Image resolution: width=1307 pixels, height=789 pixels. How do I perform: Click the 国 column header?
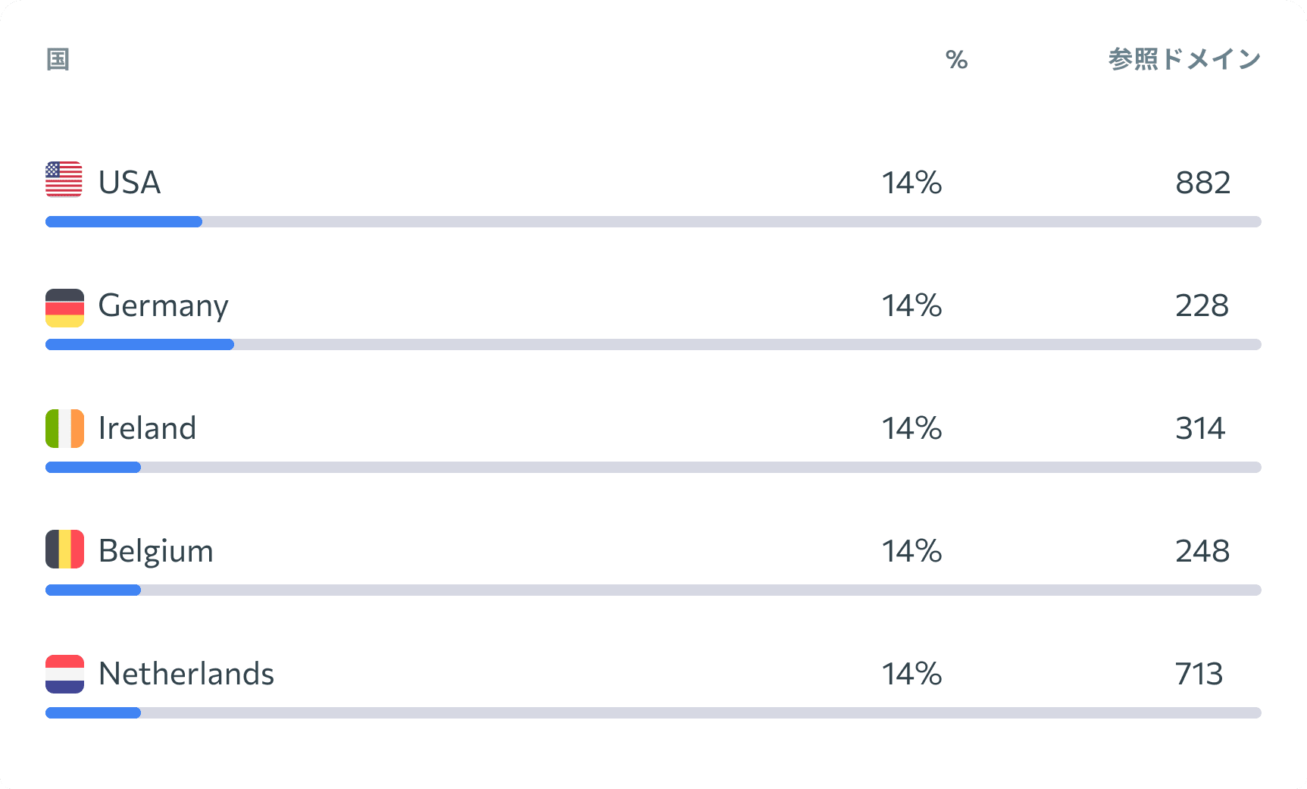pos(58,59)
